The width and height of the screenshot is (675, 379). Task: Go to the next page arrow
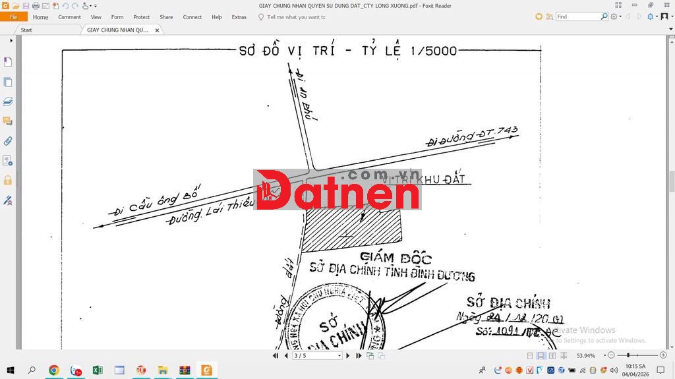[x=348, y=356]
